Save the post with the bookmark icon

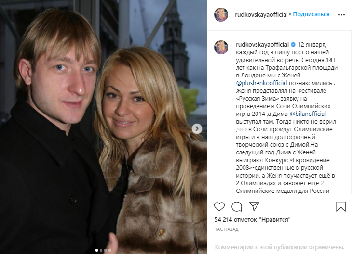click(340, 206)
